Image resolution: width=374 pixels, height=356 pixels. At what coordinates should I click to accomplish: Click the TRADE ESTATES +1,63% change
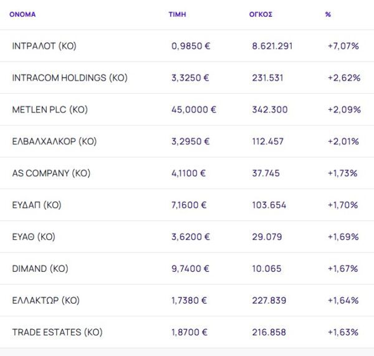point(343,333)
